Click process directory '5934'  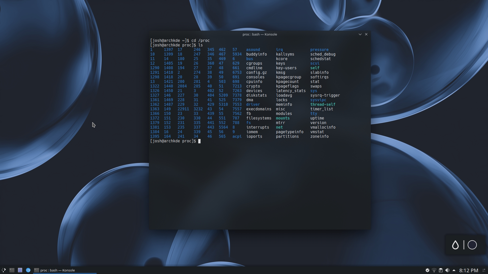[237, 54]
